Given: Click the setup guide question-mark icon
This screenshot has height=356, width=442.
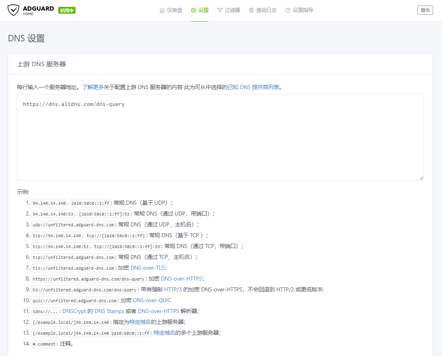Looking at the screenshot, I should [x=288, y=10].
